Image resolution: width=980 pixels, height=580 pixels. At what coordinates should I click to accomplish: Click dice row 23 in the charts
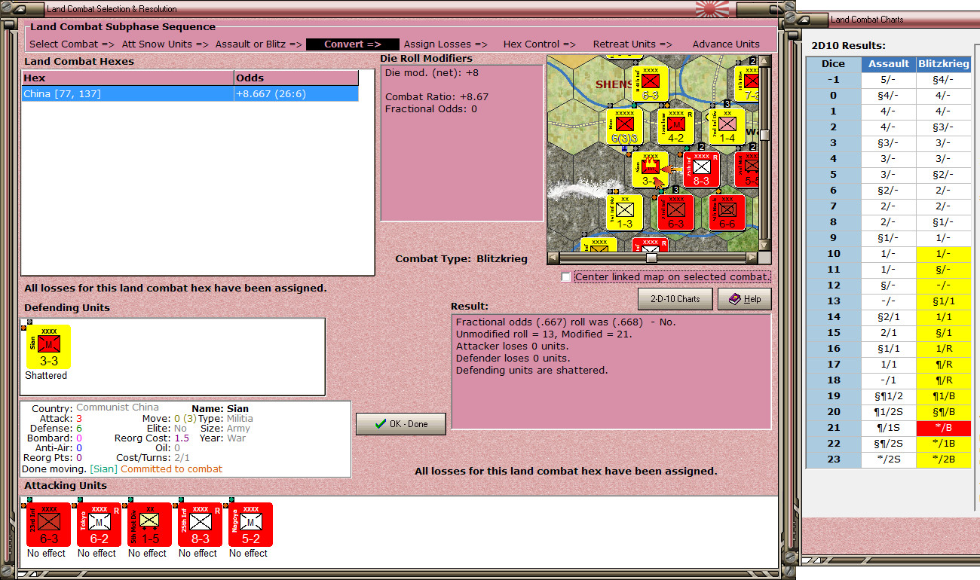coord(834,459)
